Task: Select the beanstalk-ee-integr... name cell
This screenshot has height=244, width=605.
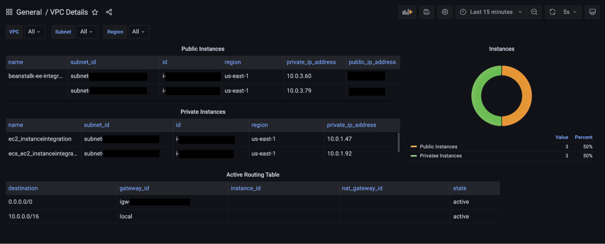Action: [37, 76]
